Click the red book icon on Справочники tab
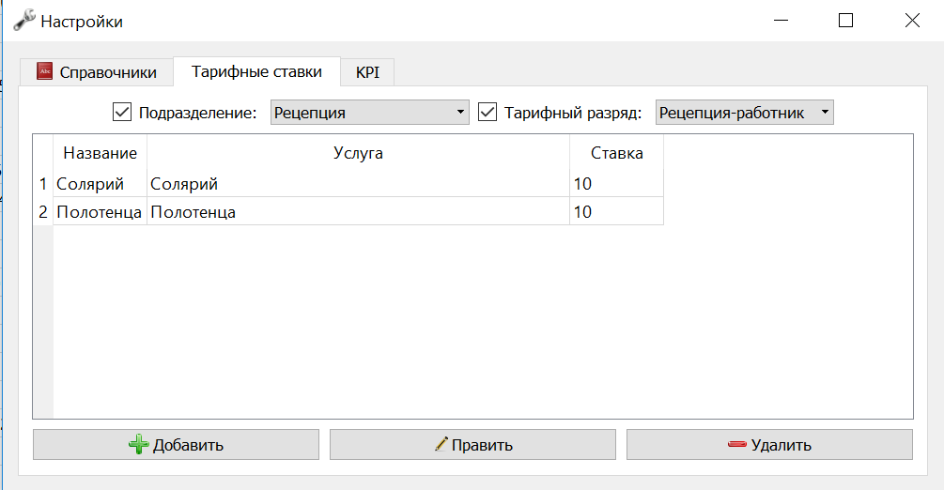The width and height of the screenshot is (944, 490). pos(44,71)
